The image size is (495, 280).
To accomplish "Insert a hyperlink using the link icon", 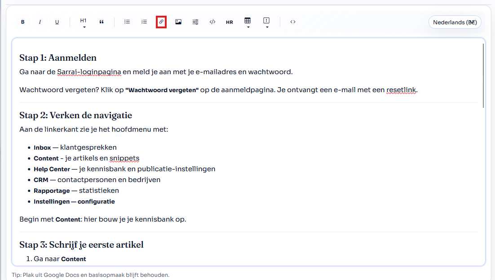I will pyautogui.click(x=161, y=21).
